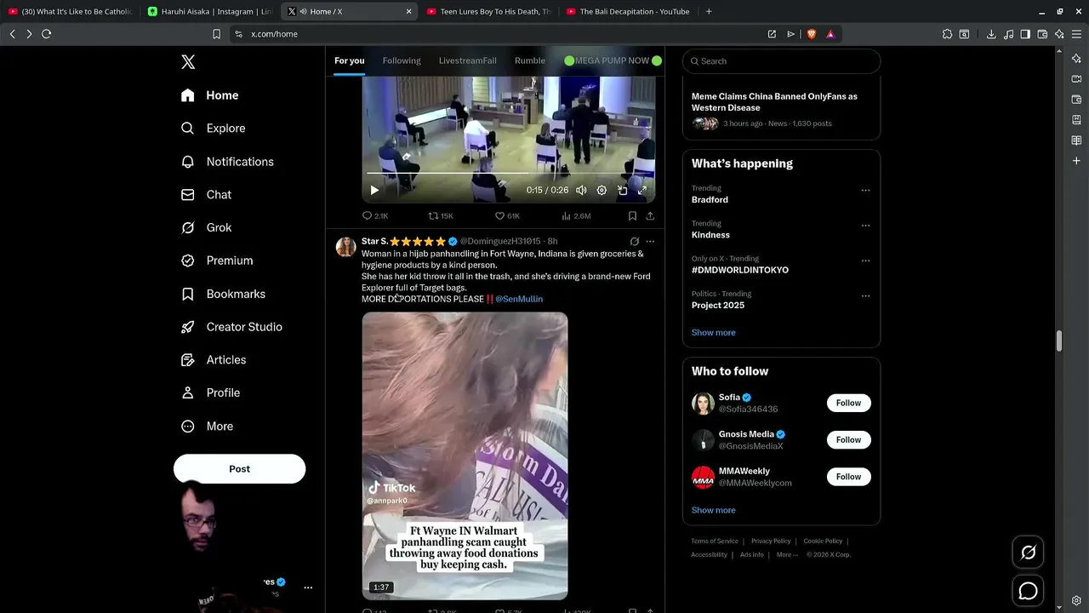Show more under Who to follow
This screenshot has height=613, width=1089.
713,510
